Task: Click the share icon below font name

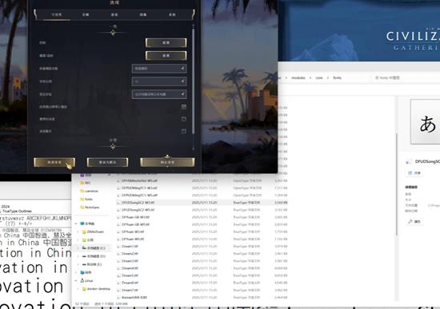Action: (410, 172)
